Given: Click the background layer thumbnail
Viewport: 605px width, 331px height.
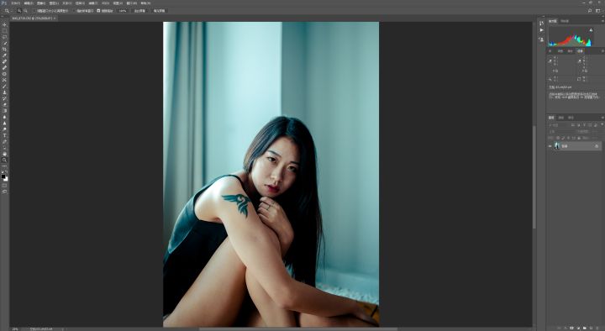Looking at the screenshot, I should [x=556, y=146].
